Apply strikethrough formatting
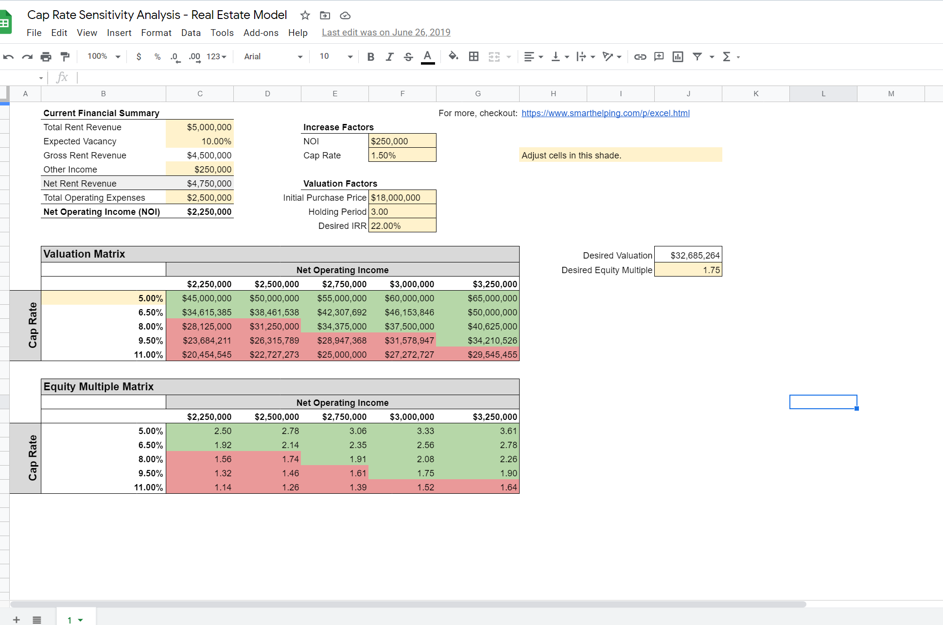This screenshot has width=943, height=625. coord(408,56)
